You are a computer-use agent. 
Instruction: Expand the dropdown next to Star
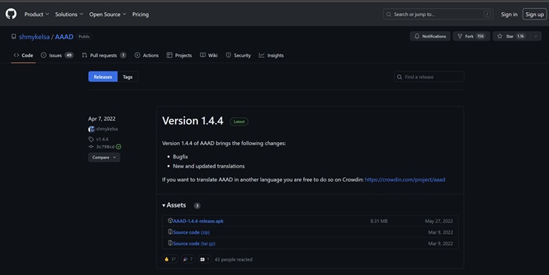tap(535, 36)
